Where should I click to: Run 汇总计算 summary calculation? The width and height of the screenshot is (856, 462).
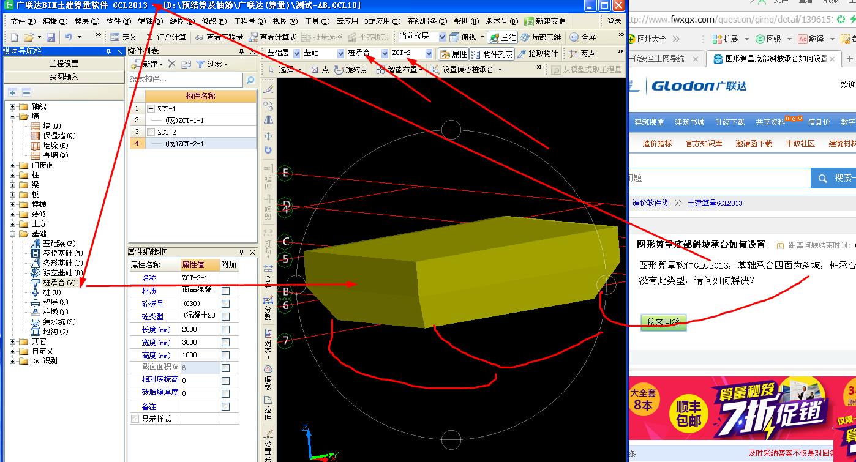click(165, 37)
